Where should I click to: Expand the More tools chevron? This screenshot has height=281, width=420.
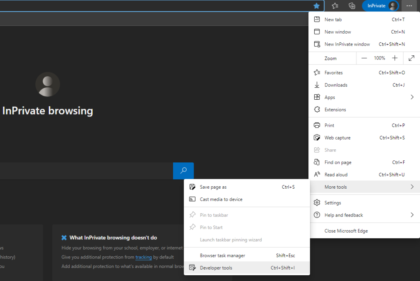pos(412,187)
